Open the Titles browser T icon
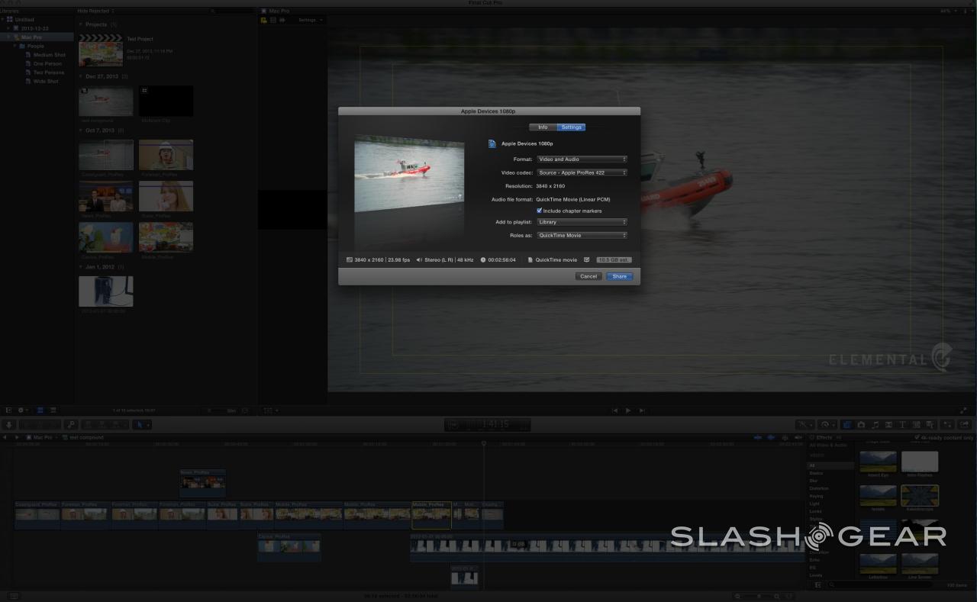 click(x=902, y=424)
